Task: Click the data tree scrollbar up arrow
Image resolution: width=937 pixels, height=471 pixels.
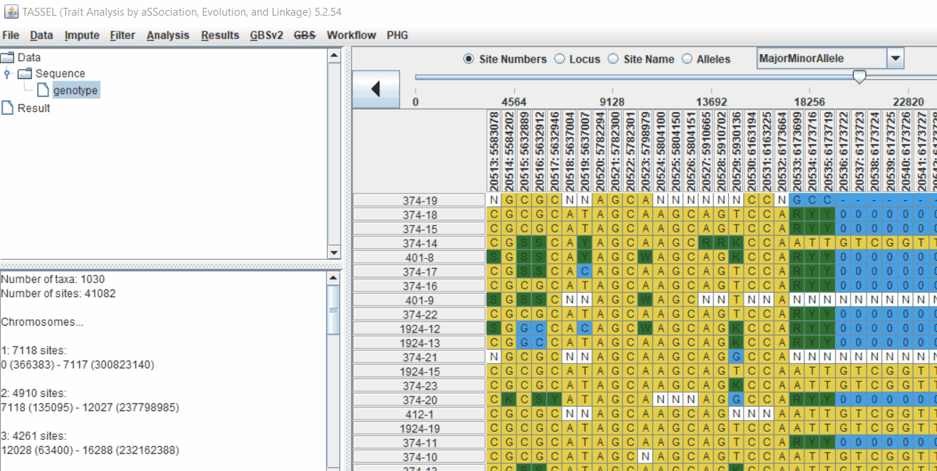Action: 334,55
